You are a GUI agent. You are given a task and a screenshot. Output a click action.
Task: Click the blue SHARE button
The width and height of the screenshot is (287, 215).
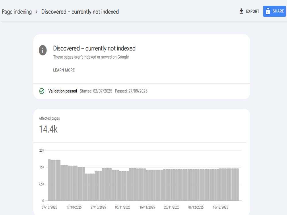[274, 11]
